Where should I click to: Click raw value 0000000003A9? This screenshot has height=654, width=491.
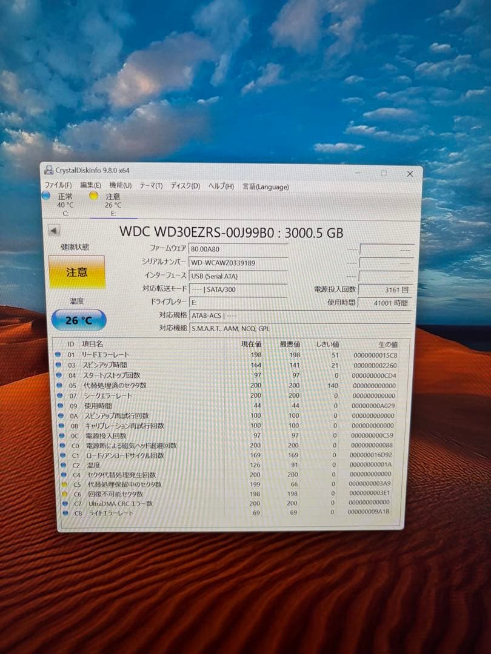point(370,484)
